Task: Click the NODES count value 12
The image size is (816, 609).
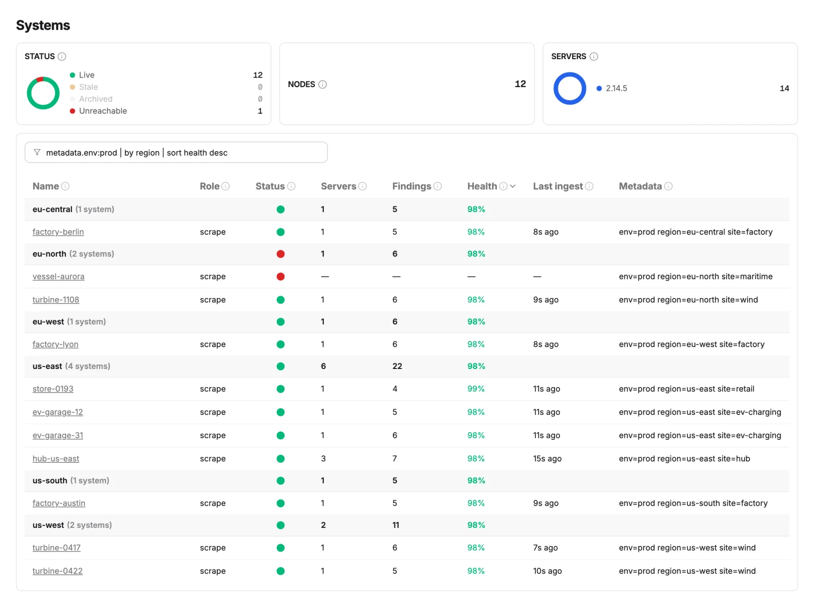Action: 520,84
